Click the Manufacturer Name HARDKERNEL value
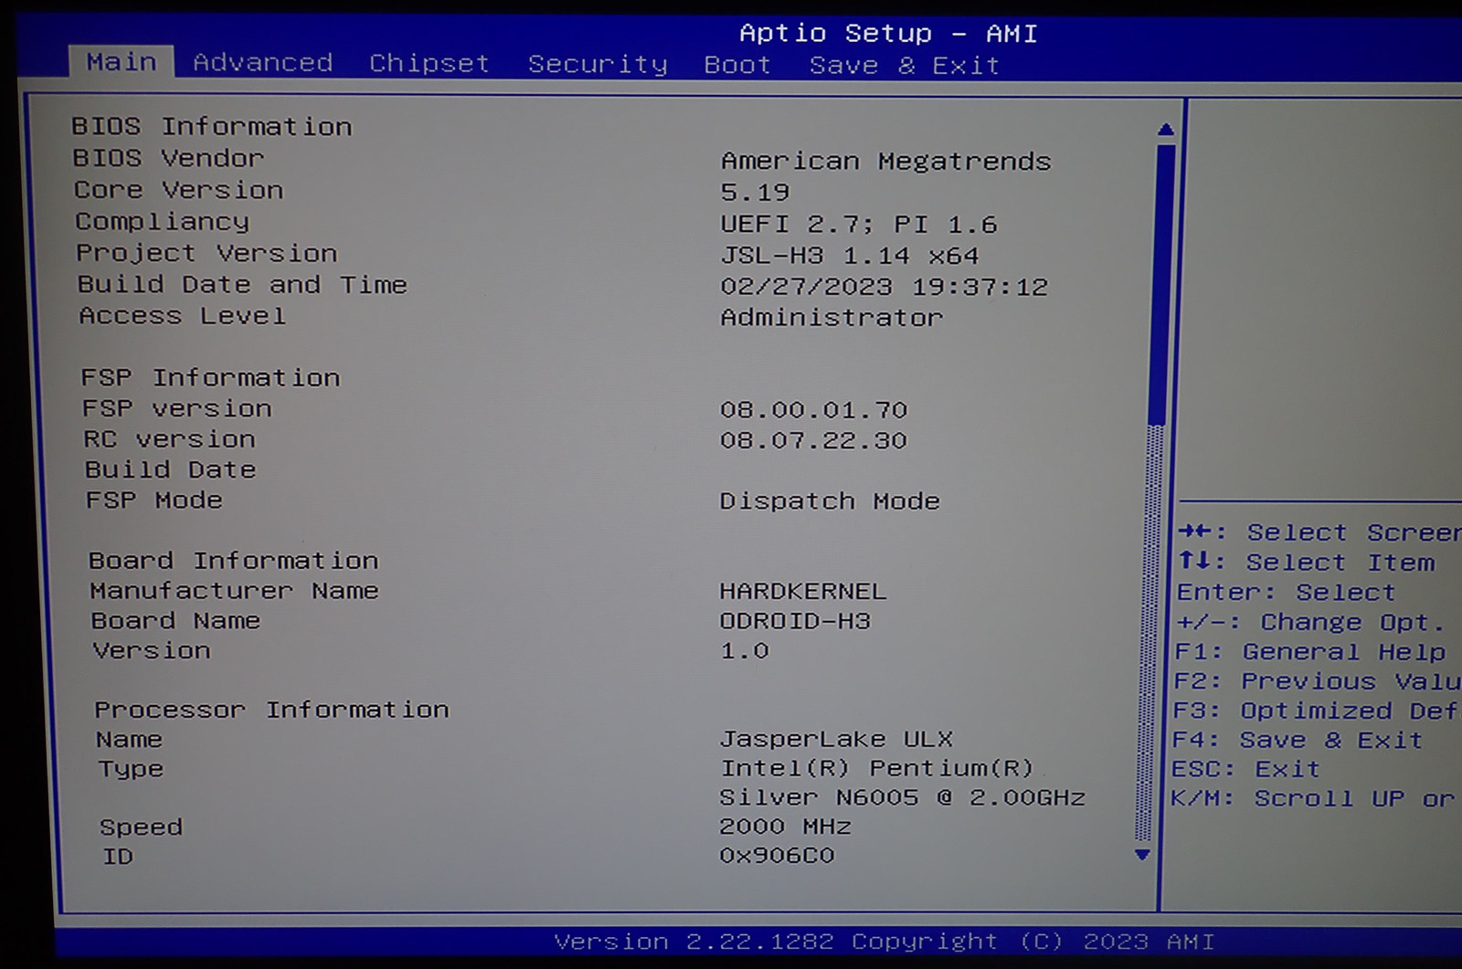The width and height of the screenshot is (1462, 969). [802, 591]
